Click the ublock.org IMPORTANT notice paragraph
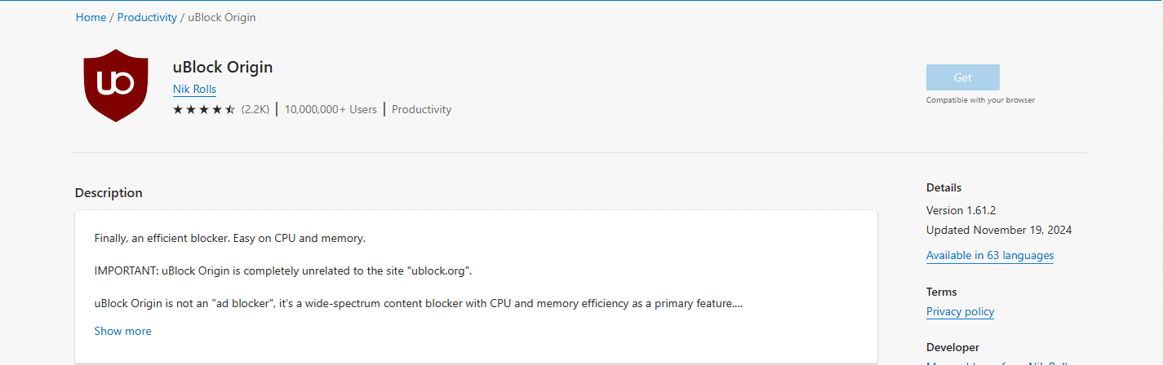This screenshot has height=365, width=1163. click(x=283, y=270)
